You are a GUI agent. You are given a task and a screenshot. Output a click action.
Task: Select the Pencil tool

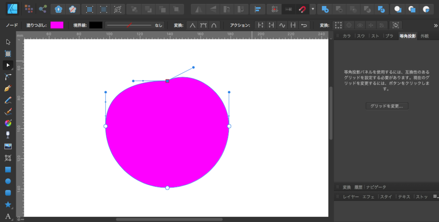coord(8,100)
